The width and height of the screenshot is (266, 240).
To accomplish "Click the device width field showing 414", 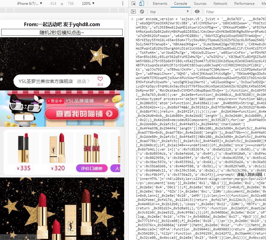I will (53, 4).
